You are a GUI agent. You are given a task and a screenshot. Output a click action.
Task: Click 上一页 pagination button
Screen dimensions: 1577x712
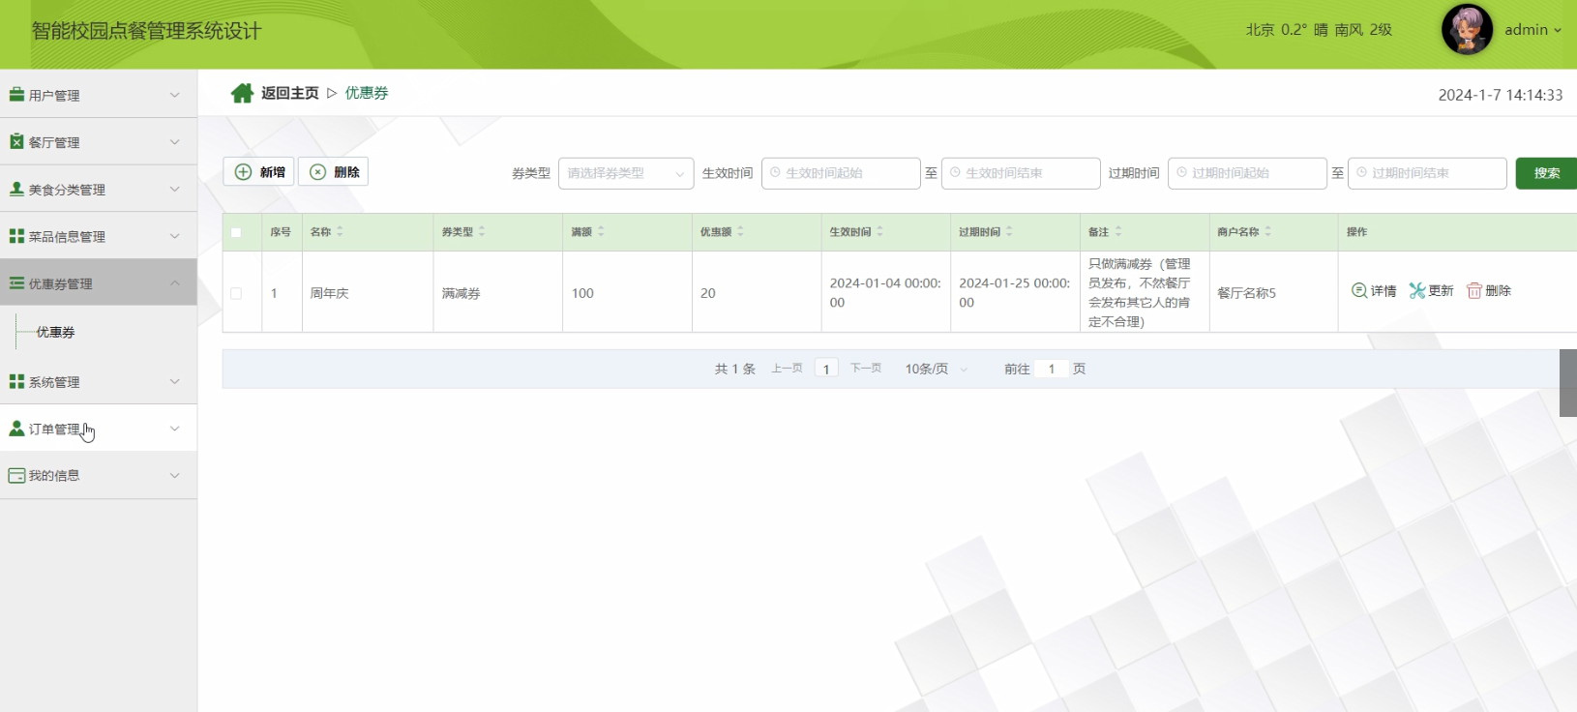point(787,369)
